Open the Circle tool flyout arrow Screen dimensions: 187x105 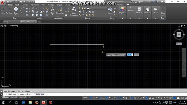16,15
